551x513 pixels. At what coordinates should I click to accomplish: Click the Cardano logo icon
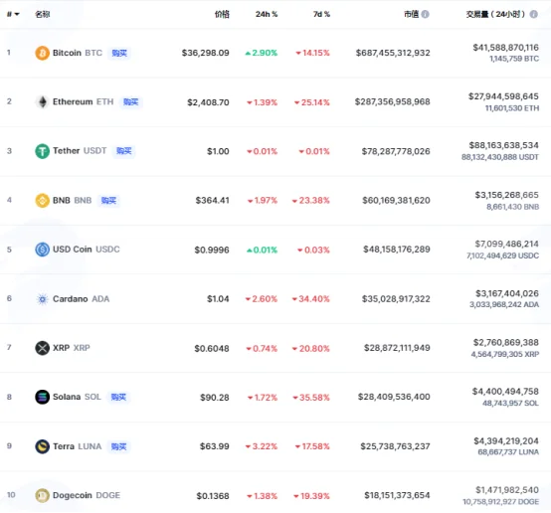pyautogui.click(x=42, y=299)
